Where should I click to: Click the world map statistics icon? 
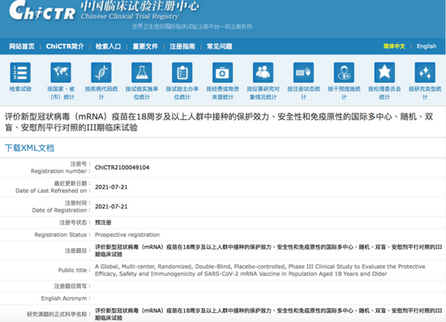pos(61,72)
